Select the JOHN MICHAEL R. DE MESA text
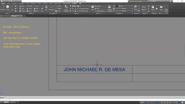This screenshot has height=104, width=185. (95, 70)
